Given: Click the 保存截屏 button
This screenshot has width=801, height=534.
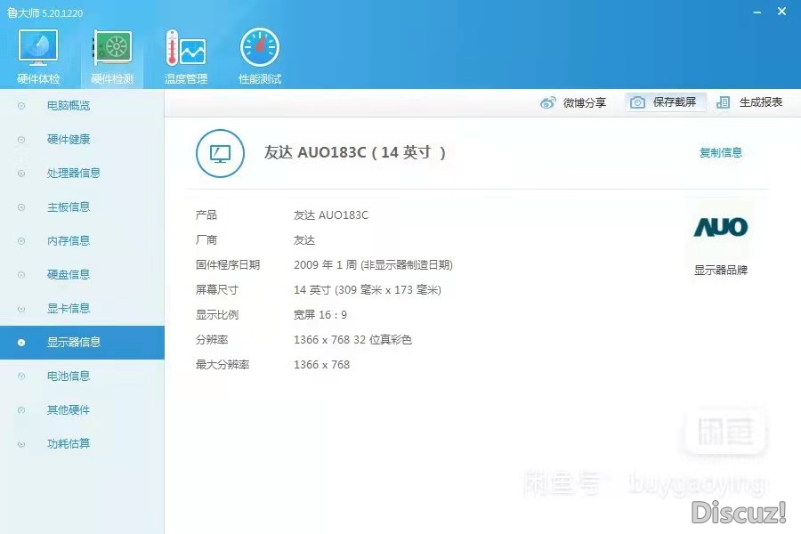Looking at the screenshot, I should coord(665,102).
